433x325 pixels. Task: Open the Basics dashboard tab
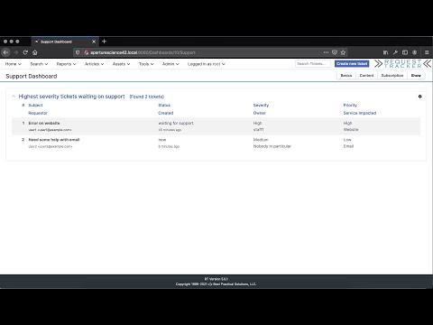(x=346, y=76)
